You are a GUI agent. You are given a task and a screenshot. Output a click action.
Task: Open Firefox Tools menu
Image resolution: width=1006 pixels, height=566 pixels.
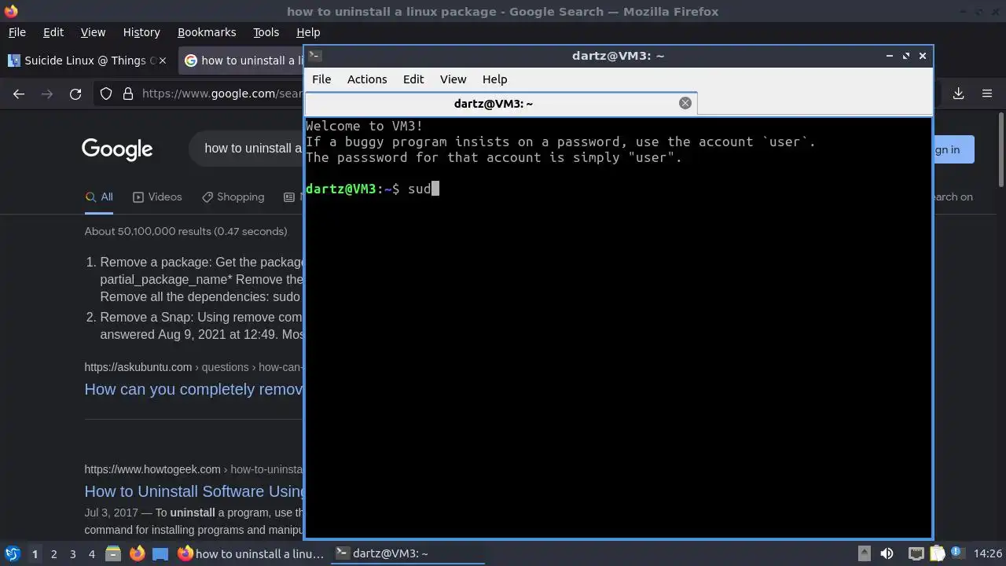pyautogui.click(x=266, y=32)
